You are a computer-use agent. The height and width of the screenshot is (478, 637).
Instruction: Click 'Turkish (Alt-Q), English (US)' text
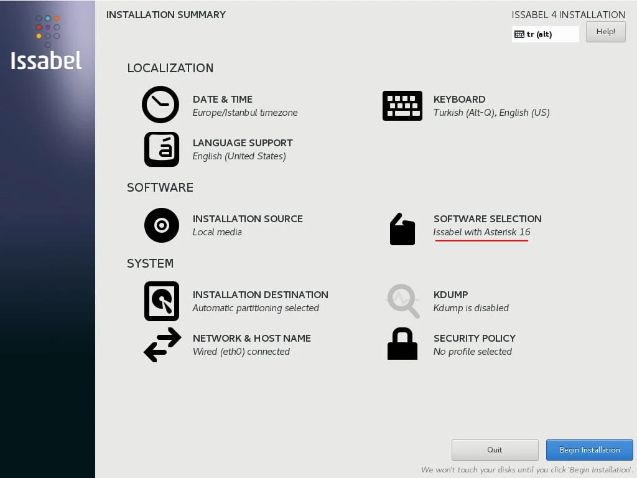pyautogui.click(x=491, y=113)
